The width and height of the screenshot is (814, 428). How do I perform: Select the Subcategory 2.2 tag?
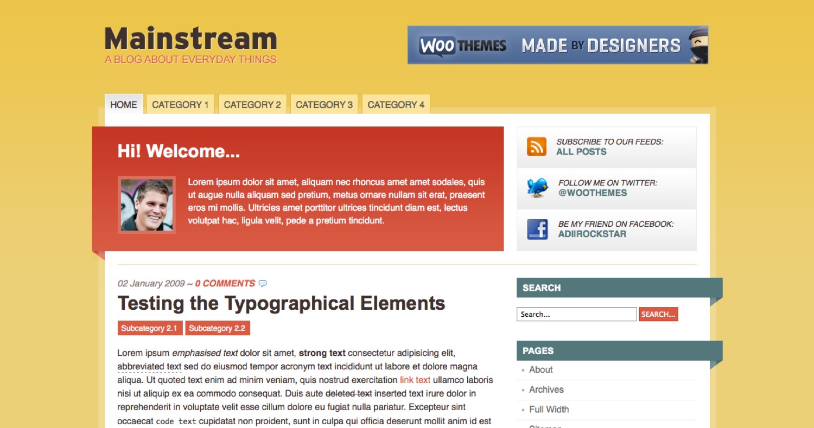click(x=217, y=328)
